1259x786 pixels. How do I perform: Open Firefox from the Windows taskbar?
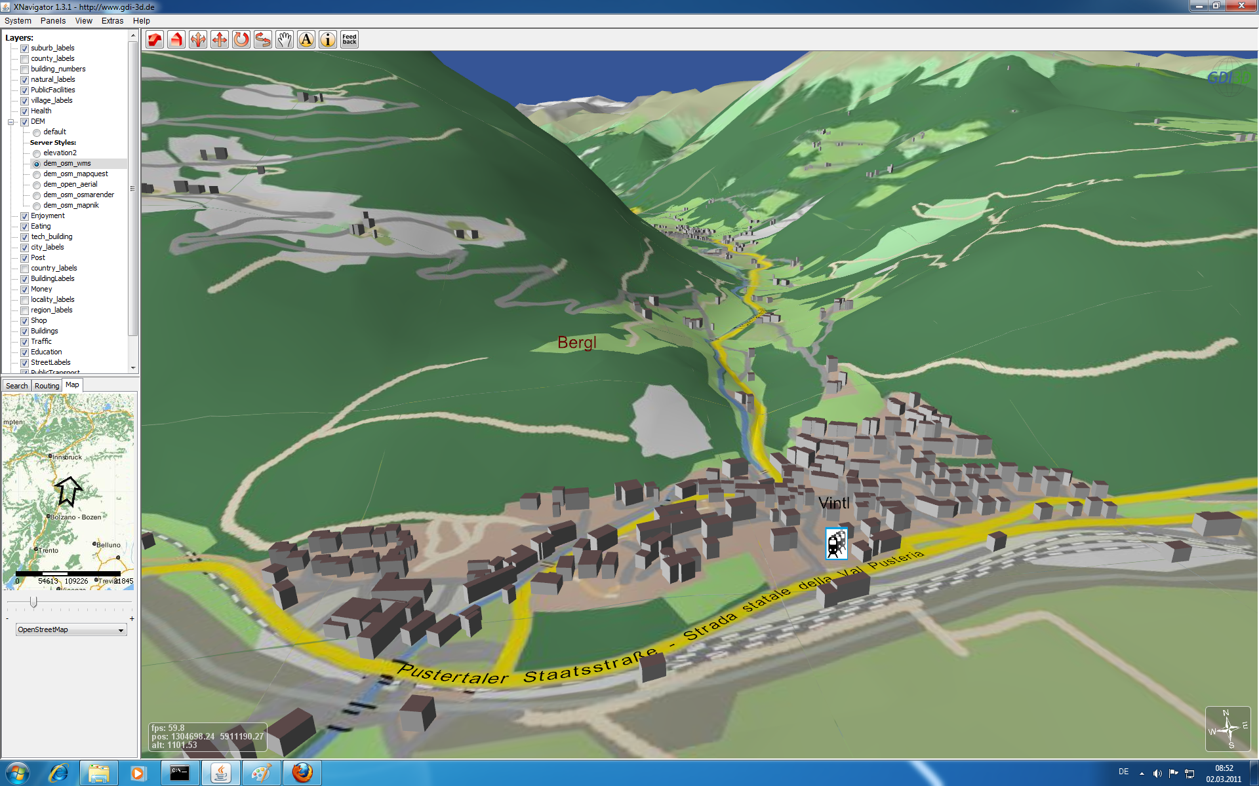pyautogui.click(x=302, y=773)
